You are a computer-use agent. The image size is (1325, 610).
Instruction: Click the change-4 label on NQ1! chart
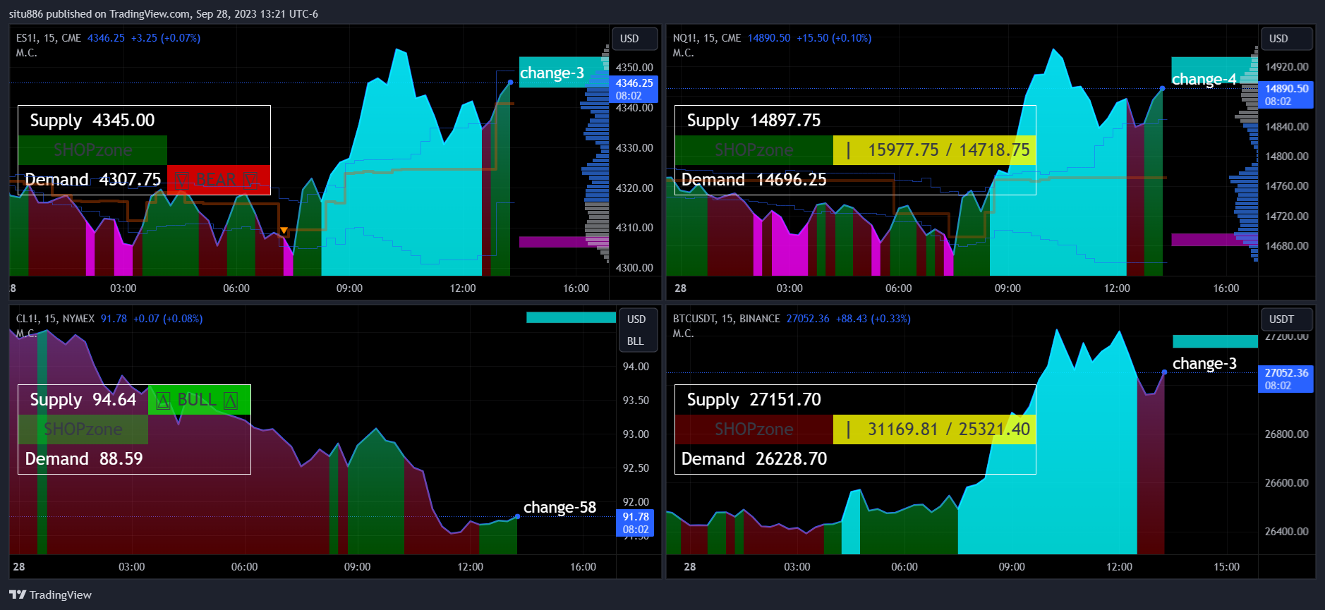[x=1204, y=79]
